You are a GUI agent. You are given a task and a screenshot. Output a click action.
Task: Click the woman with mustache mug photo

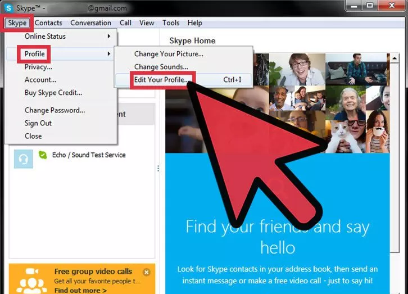[378, 132]
